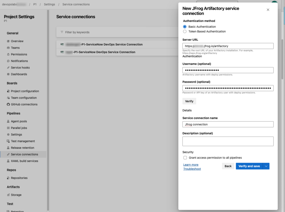
Task: Click the Service connection name field
Action: pos(228,124)
